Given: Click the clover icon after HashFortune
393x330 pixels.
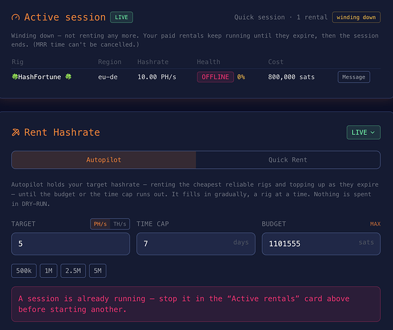Looking at the screenshot, I should 68,77.
